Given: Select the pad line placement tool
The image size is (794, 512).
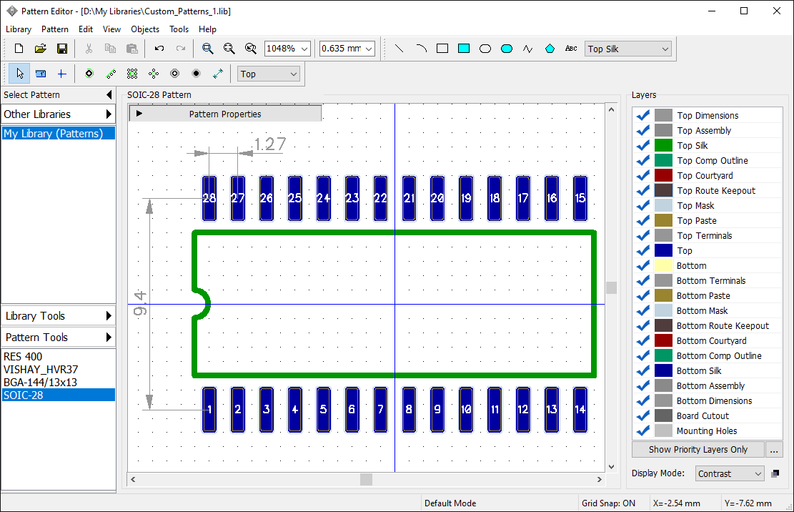Looking at the screenshot, I should (x=111, y=74).
